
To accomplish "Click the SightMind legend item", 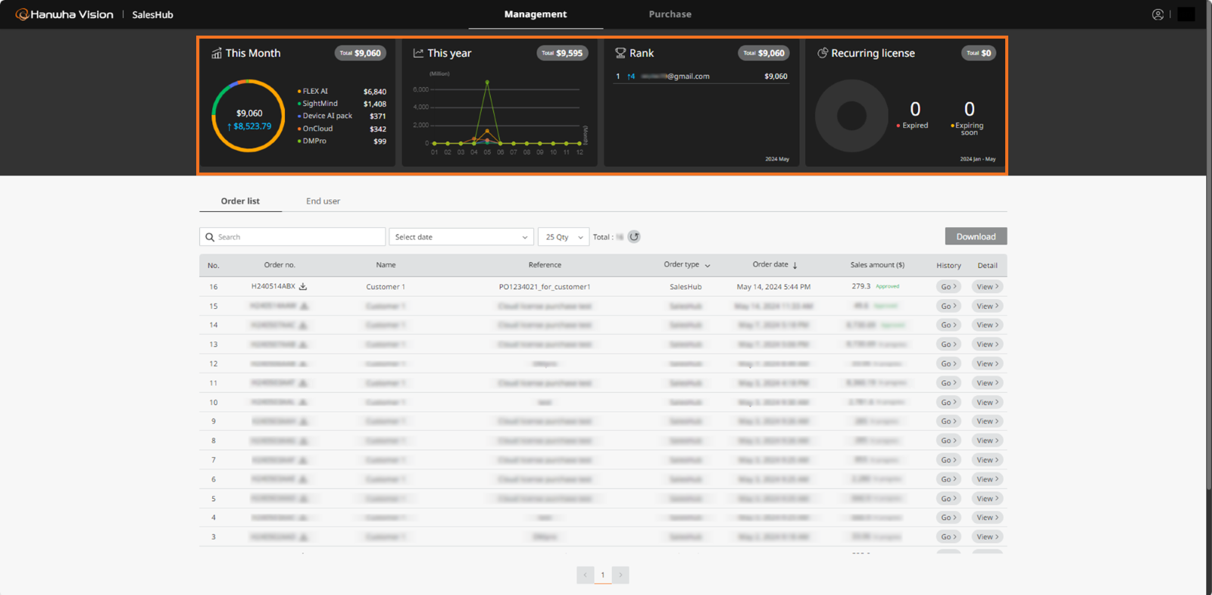I will [318, 104].
